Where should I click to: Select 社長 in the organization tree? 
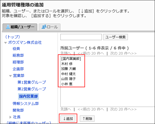(x=17, y=117)
